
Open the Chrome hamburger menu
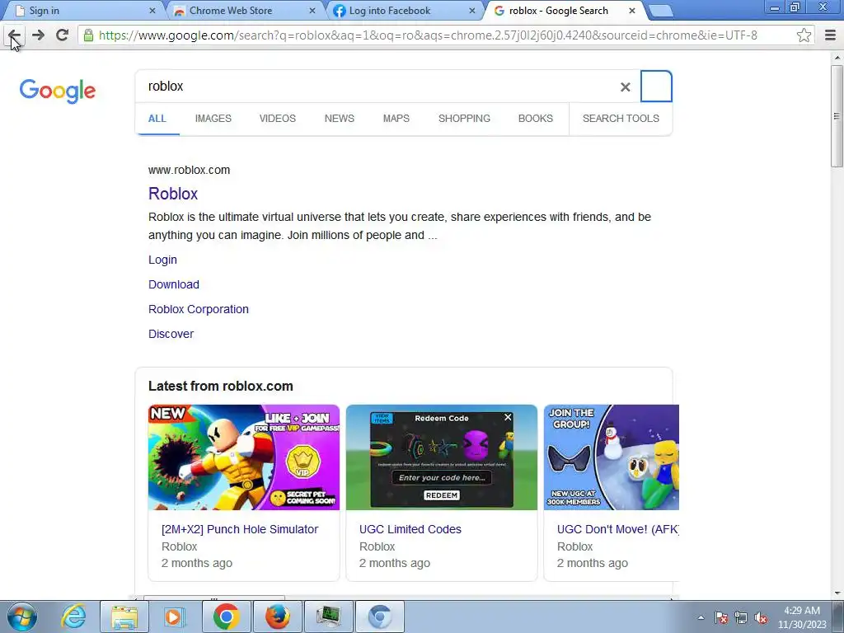830,35
